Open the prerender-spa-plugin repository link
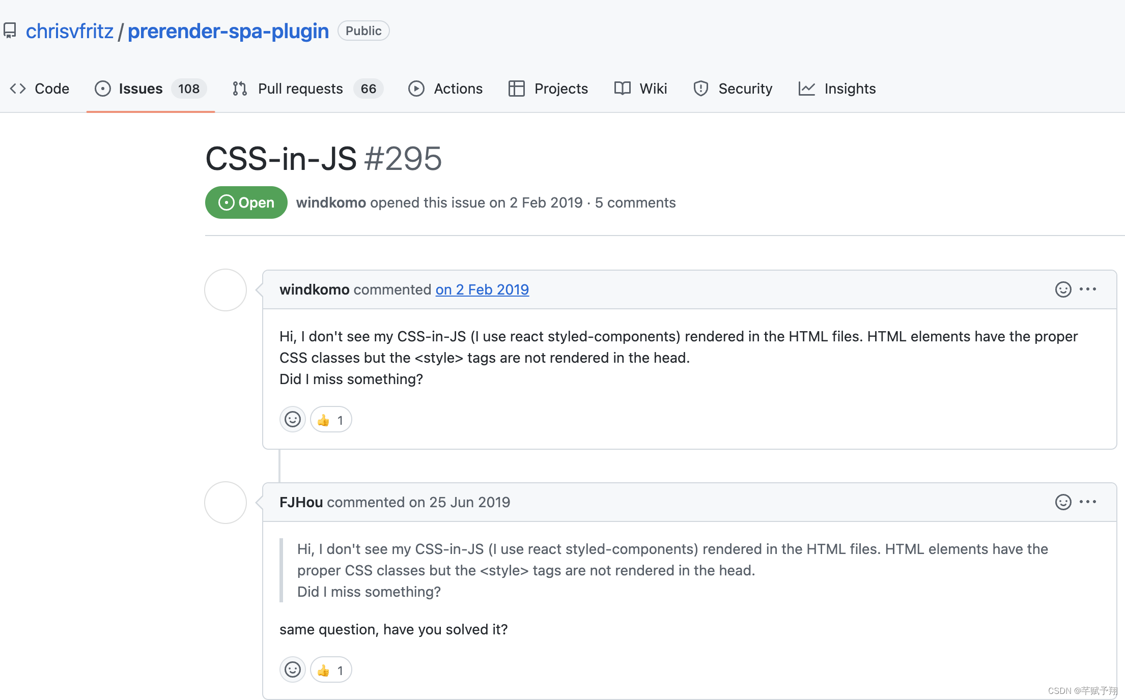The height and width of the screenshot is (700, 1125). (228, 31)
